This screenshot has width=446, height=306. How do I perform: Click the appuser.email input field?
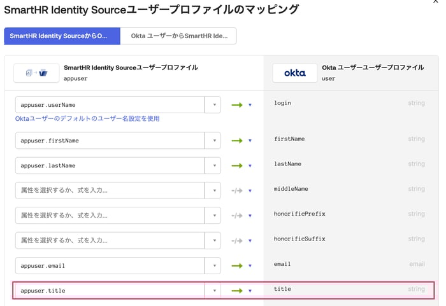click(x=110, y=266)
